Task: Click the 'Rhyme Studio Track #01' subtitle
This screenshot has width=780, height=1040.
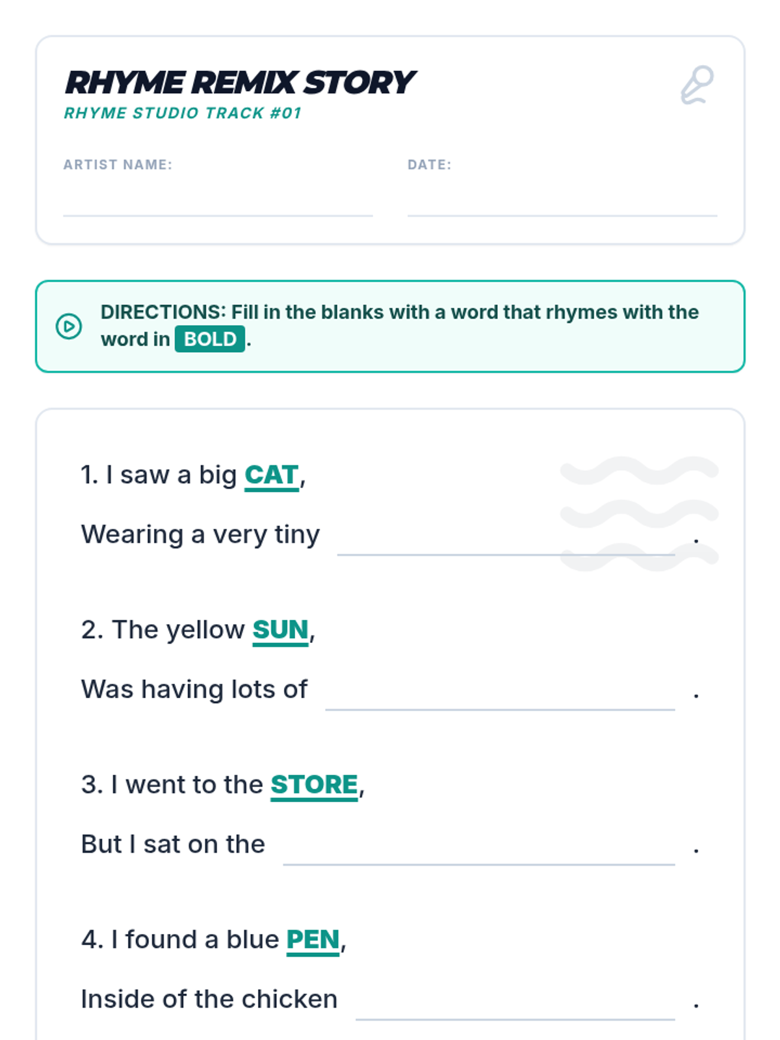Action: point(183,113)
